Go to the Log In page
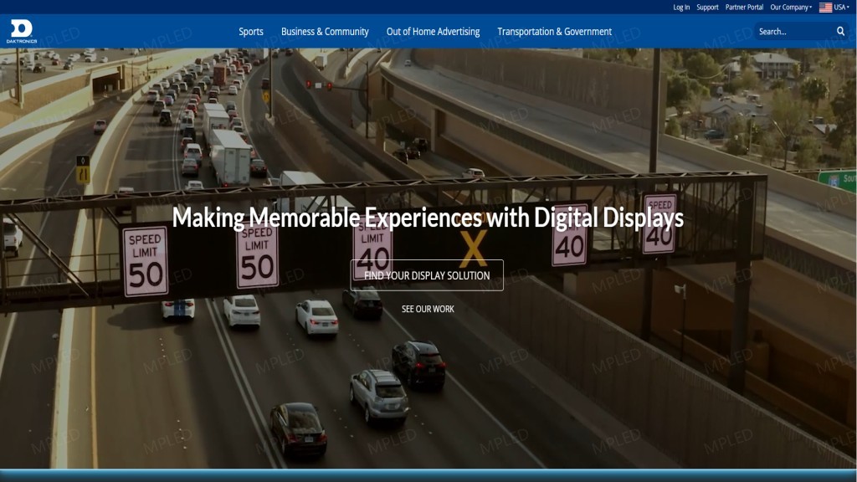 point(681,8)
